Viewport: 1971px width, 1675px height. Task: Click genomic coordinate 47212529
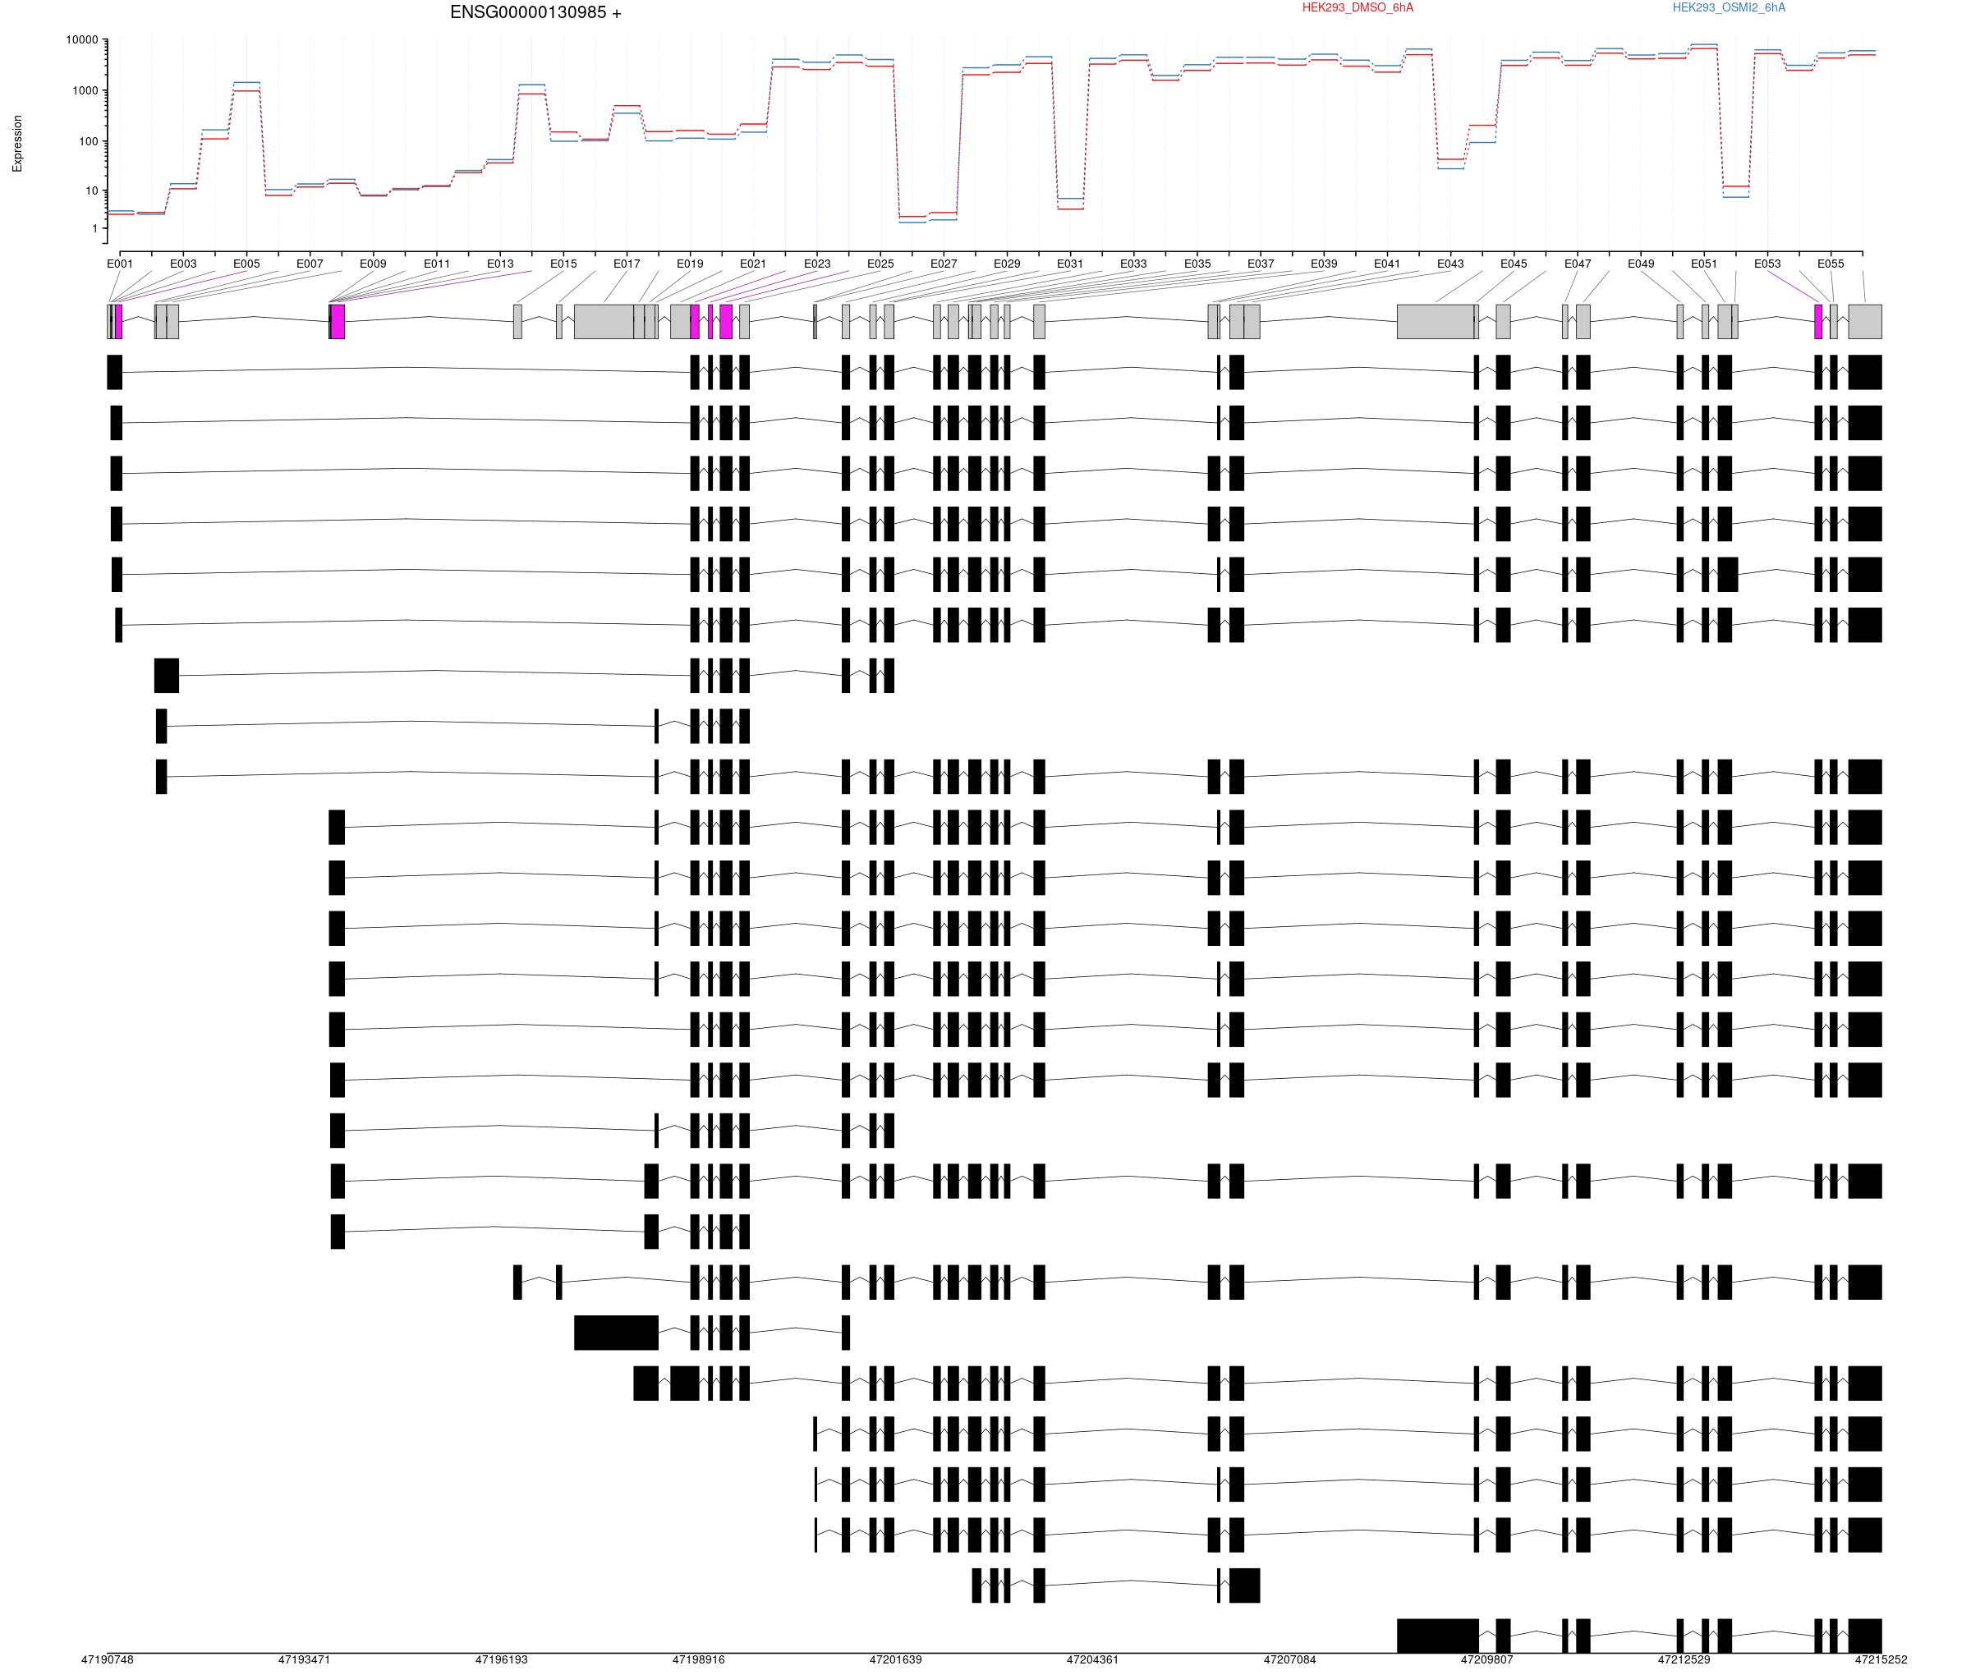(1684, 1659)
